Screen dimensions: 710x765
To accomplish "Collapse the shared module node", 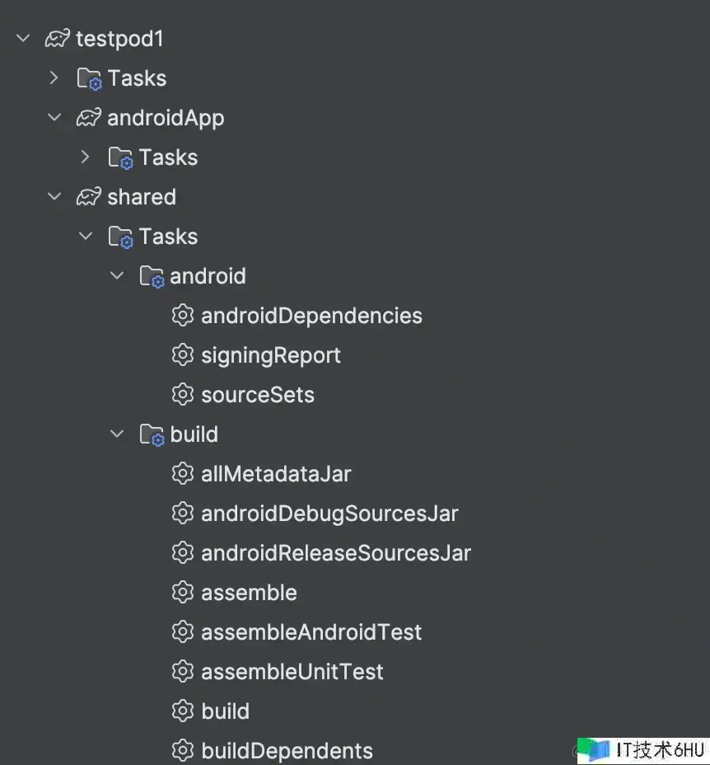I will point(54,196).
